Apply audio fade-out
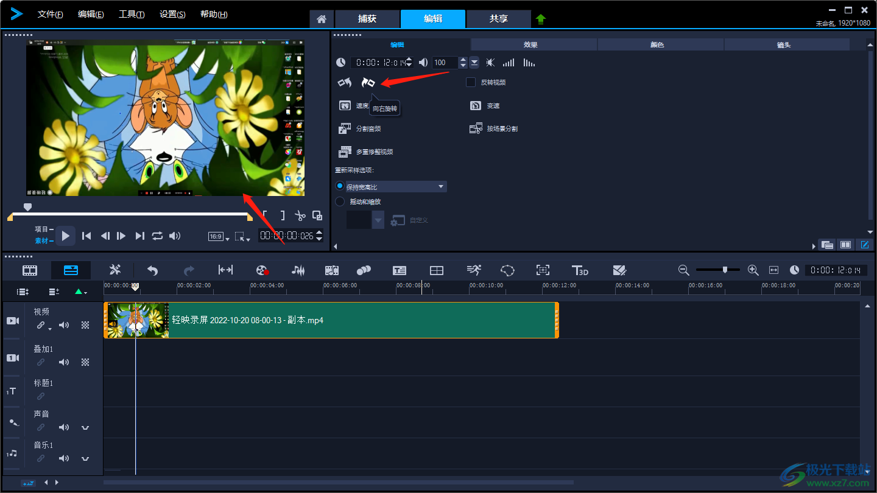 (529, 62)
